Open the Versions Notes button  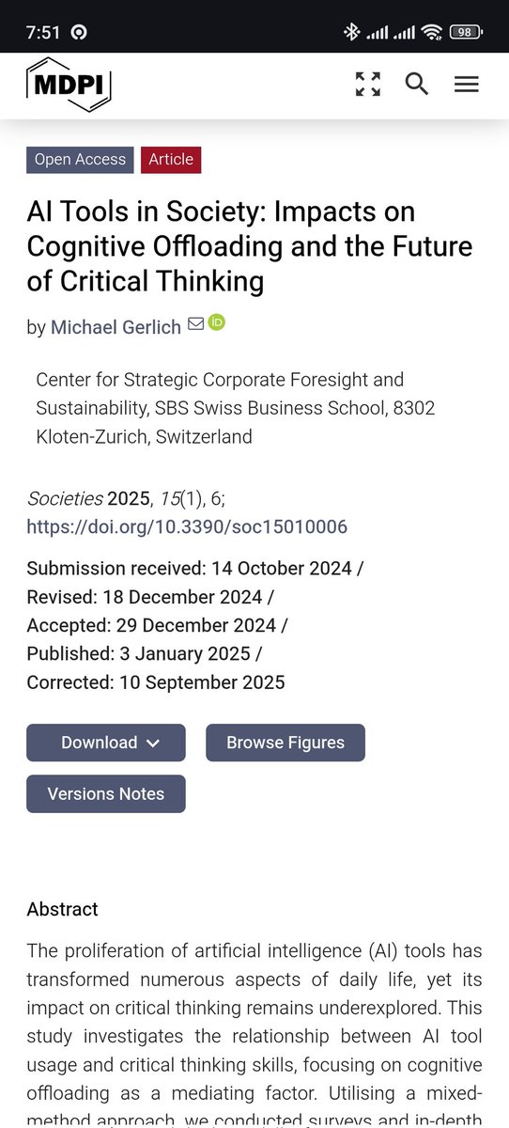[106, 794]
